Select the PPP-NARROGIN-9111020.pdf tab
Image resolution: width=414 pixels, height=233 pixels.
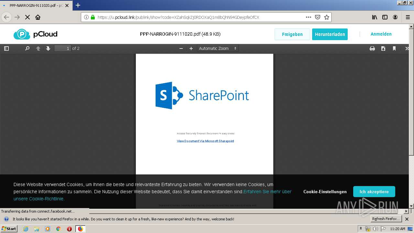pyautogui.click(x=36, y=6)
